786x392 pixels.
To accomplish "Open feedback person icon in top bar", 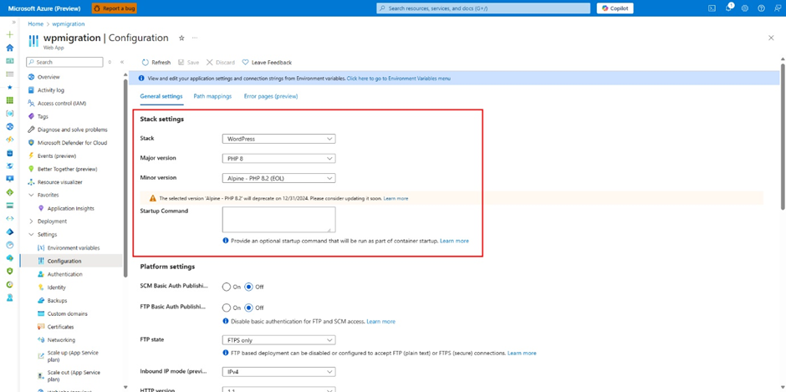I will [x=777, y=8].
